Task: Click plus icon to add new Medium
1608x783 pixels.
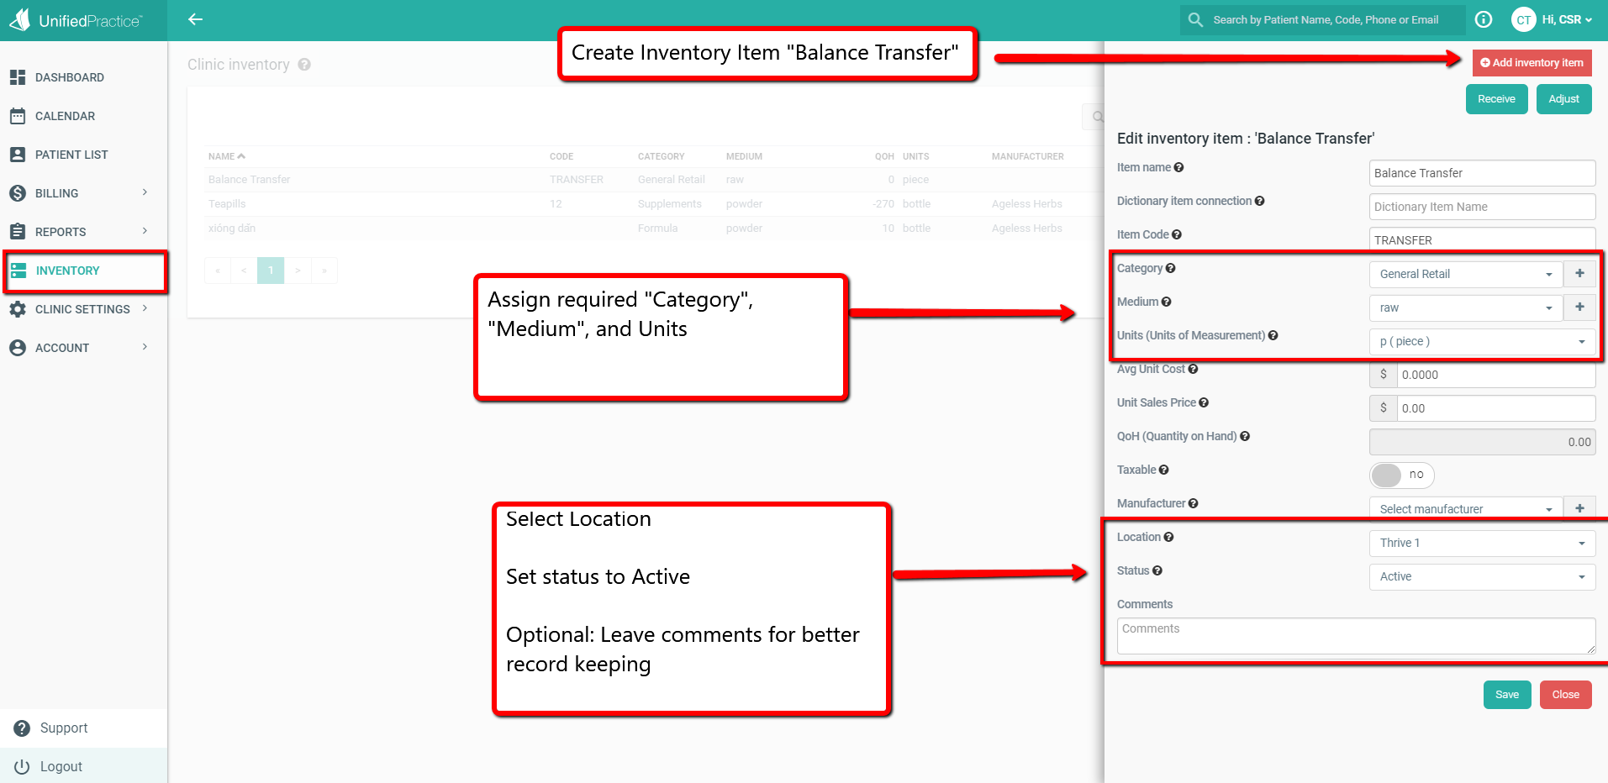Action: click(x=1579, y=307)
